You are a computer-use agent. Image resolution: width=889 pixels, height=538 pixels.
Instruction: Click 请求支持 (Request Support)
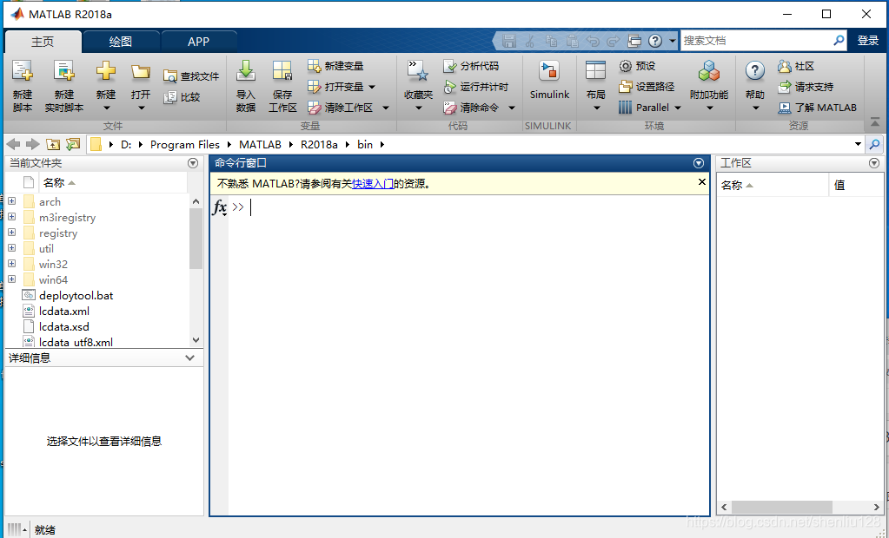[x=806, y=87]
